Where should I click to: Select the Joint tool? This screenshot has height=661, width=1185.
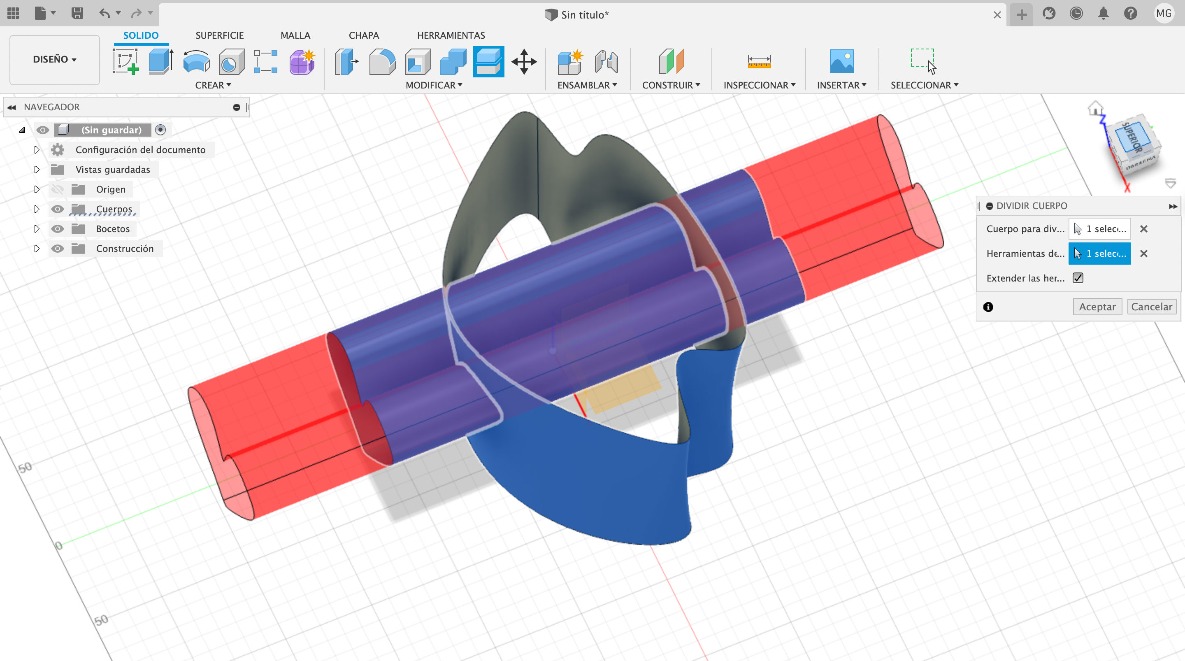pos(606,62)
